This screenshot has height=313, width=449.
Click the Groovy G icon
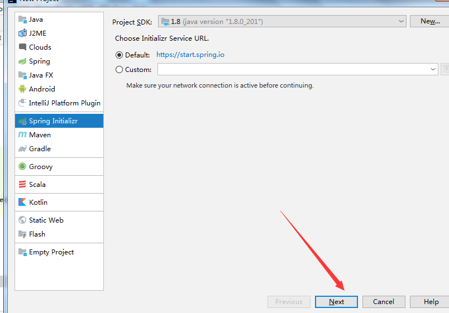click(x=22, y=166)
